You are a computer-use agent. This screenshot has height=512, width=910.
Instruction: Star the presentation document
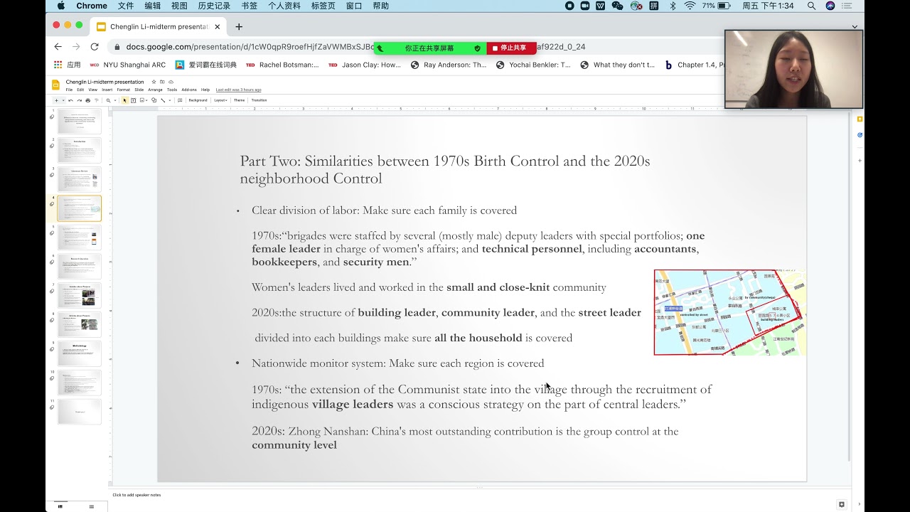click(x=154, y=82)
